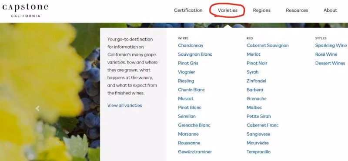Click the Capstone California logo
This screenshot has width=348, height=161.
(x=25, y=10)
